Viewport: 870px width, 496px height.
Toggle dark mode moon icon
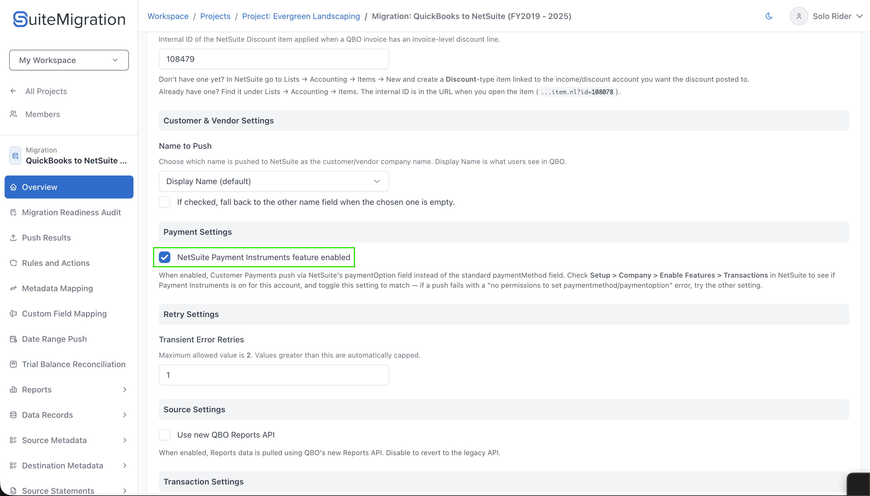(x=769, y=16)
